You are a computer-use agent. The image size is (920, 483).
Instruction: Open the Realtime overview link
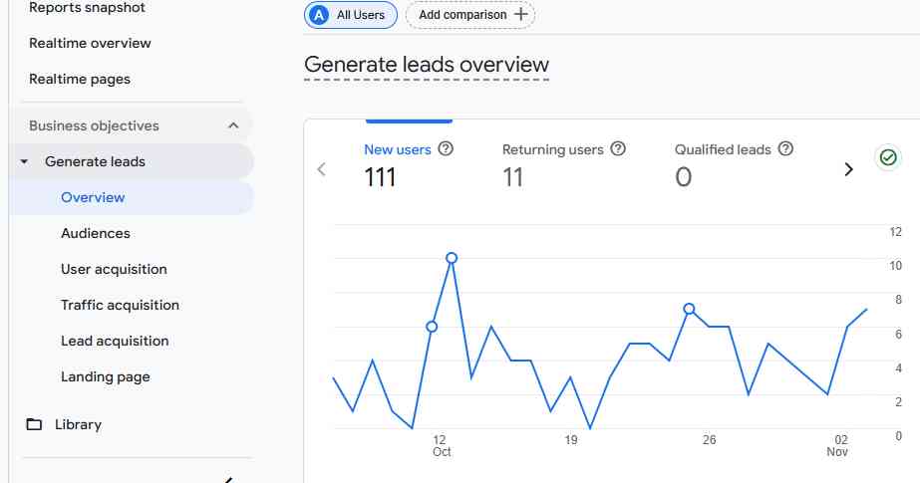click(90, 43)
